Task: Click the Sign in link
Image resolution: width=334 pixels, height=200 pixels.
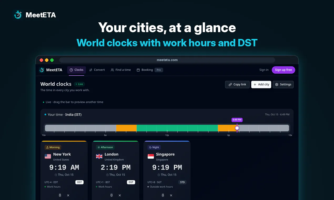Action: coord(264,70)
